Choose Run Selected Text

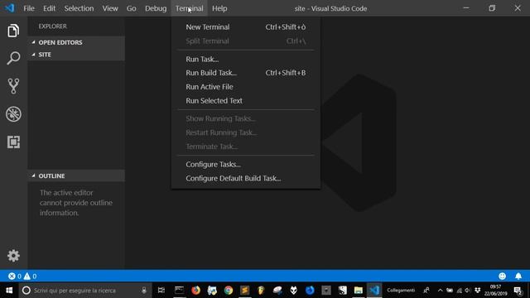[246, 101]
